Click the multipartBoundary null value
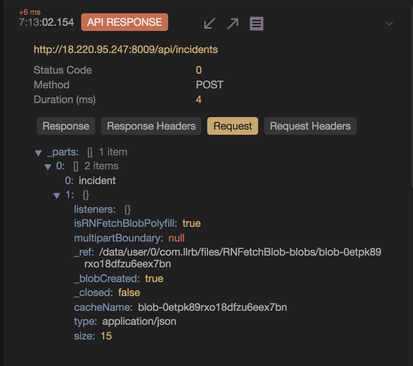Image resolution: width=413 pixels, height=366 pixels. coord(176,238)
